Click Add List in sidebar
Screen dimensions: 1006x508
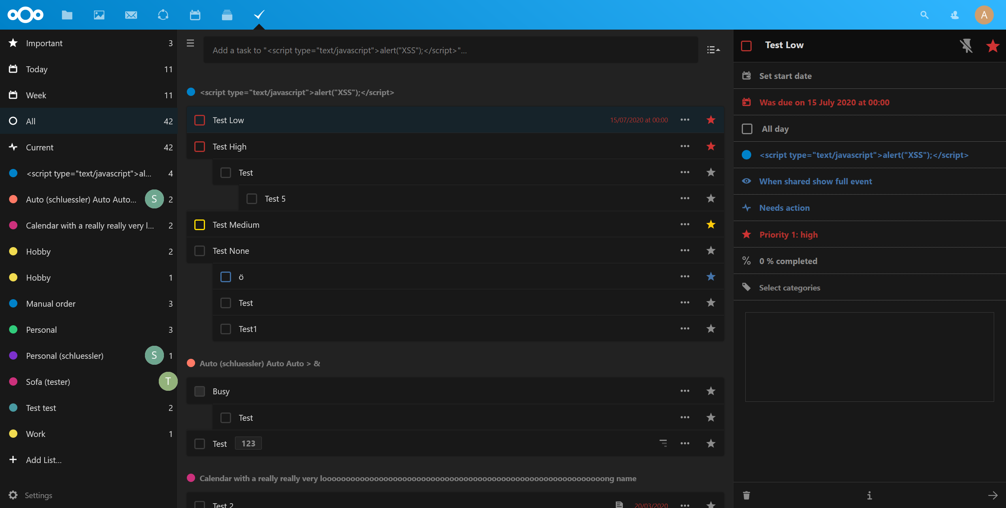43,460
